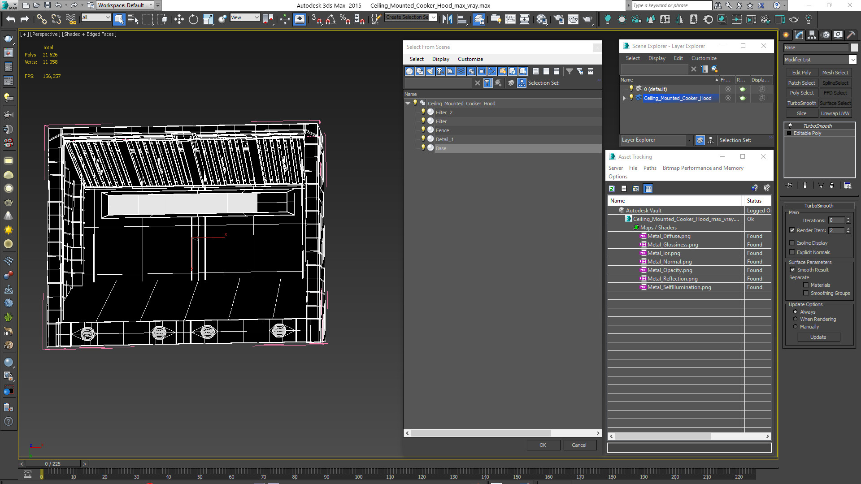Click Configure Modifier Sets icon
The height and width of the screenshot is (484, 861).
[x=848, y=185]
